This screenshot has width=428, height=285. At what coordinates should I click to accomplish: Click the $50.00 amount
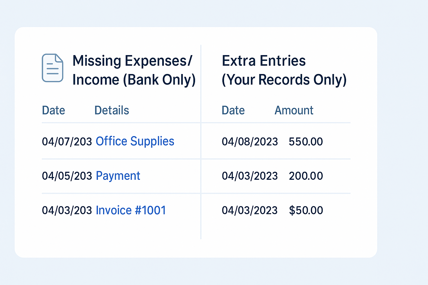(x=306, y=210)
